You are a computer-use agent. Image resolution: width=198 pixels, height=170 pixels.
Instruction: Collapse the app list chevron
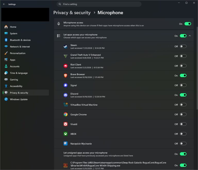[x=190, y=36]
